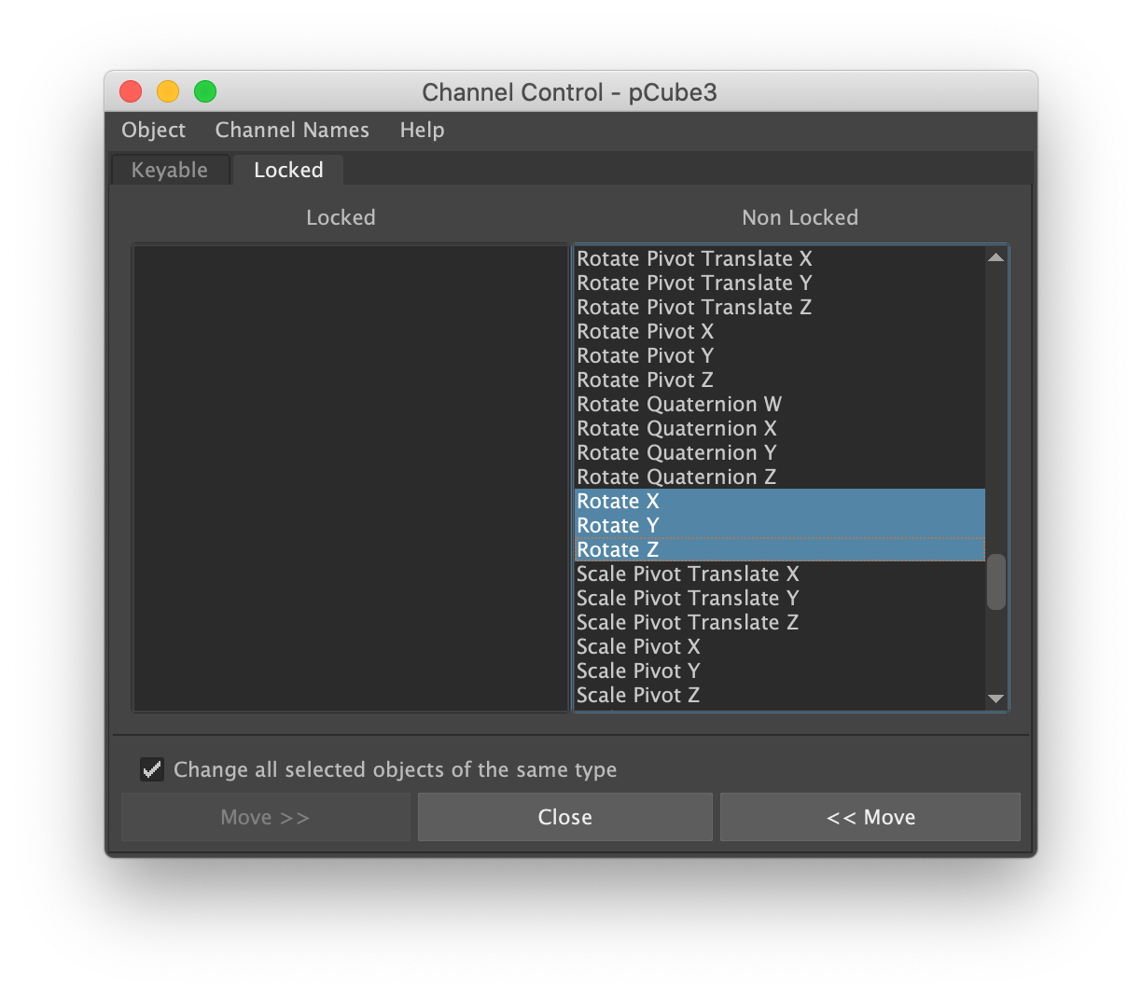This screenshot has height=996, width=1142.
Task: Click the << Move button
Action: [x=870, y=818]
